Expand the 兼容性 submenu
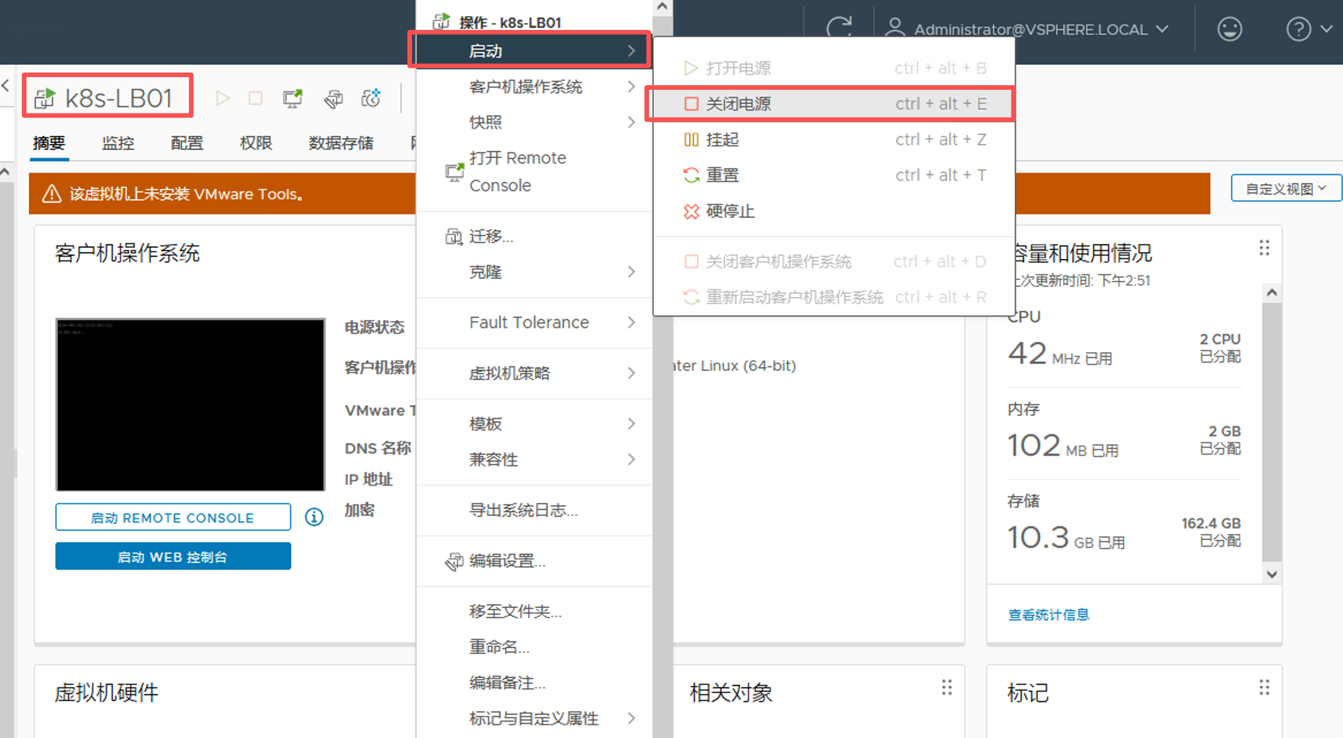The image size is (1343, 738). coord(534,459)
